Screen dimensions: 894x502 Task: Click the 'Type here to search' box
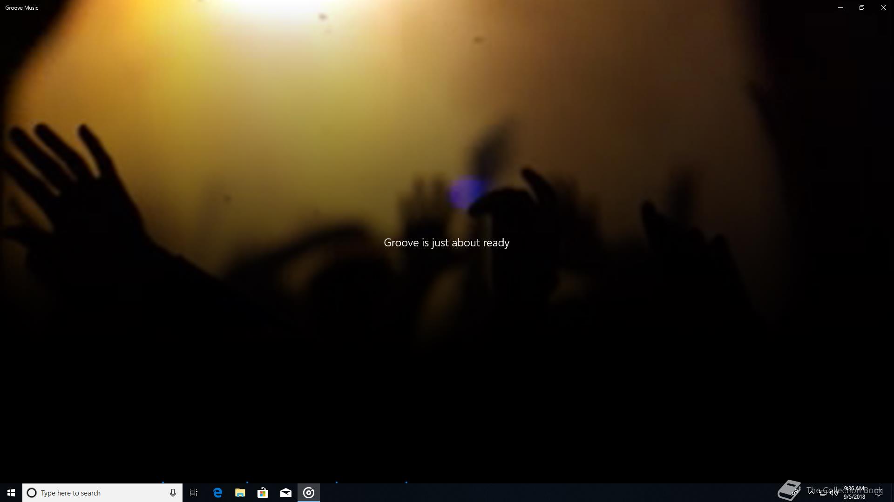(x=102, y=493)
